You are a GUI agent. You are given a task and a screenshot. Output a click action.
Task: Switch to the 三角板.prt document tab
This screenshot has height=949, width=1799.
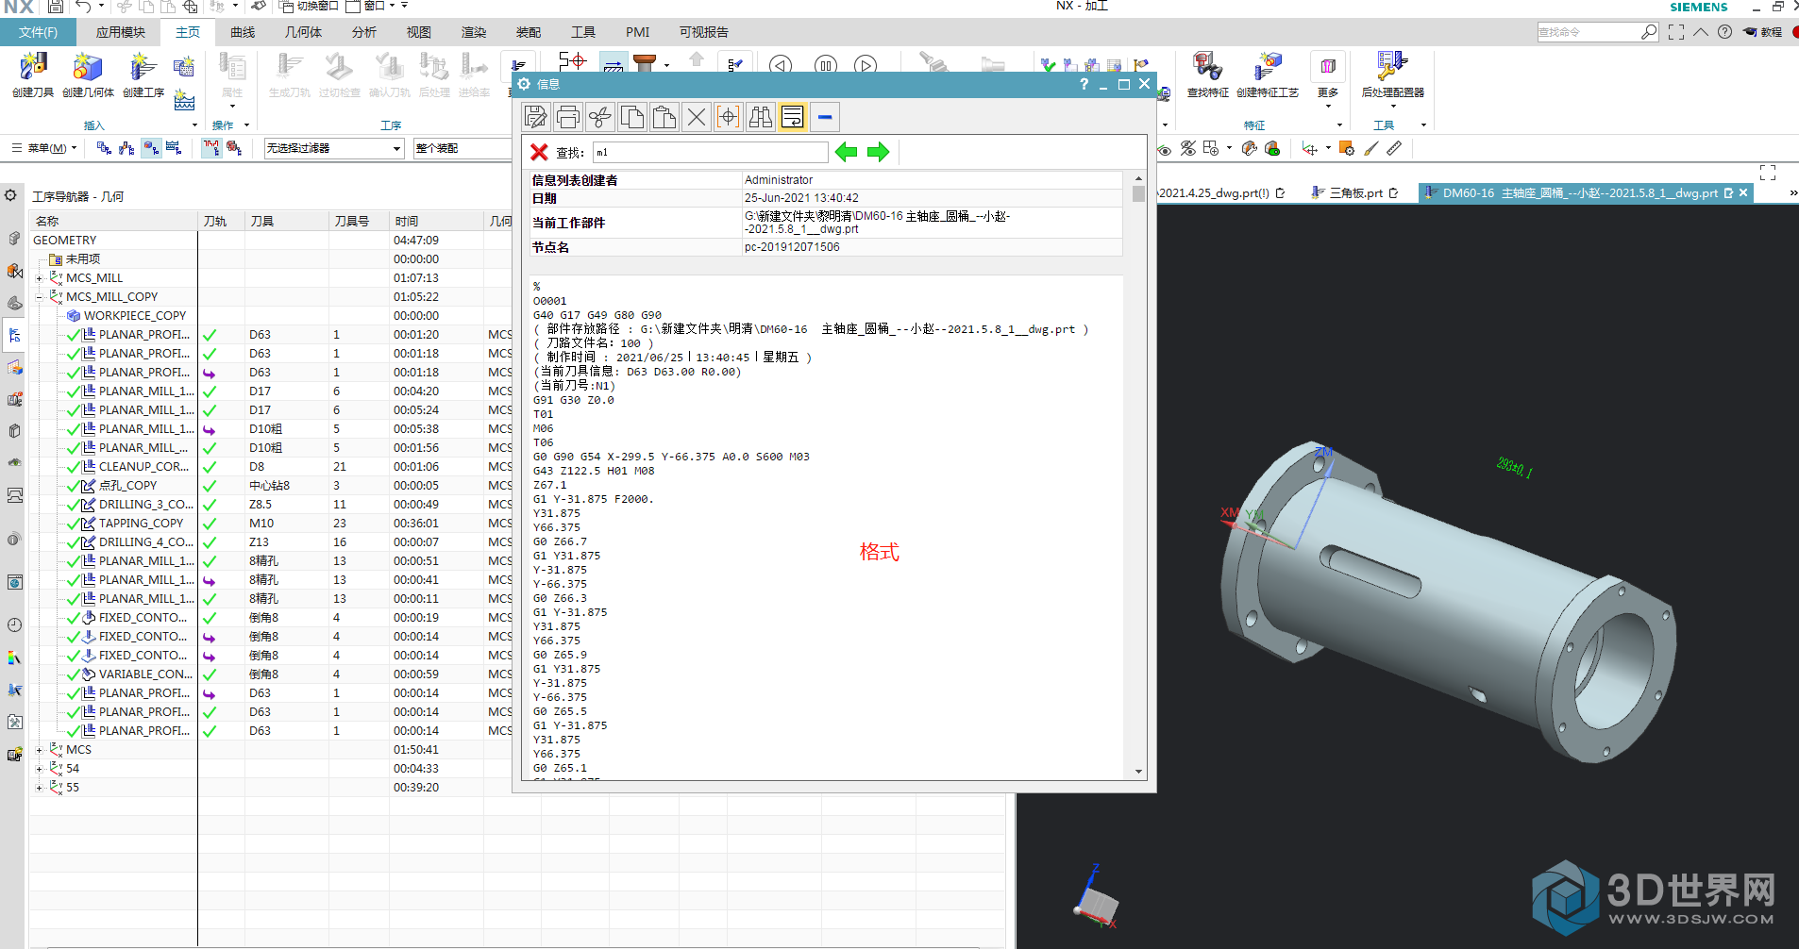click(x=1355, y=192)
